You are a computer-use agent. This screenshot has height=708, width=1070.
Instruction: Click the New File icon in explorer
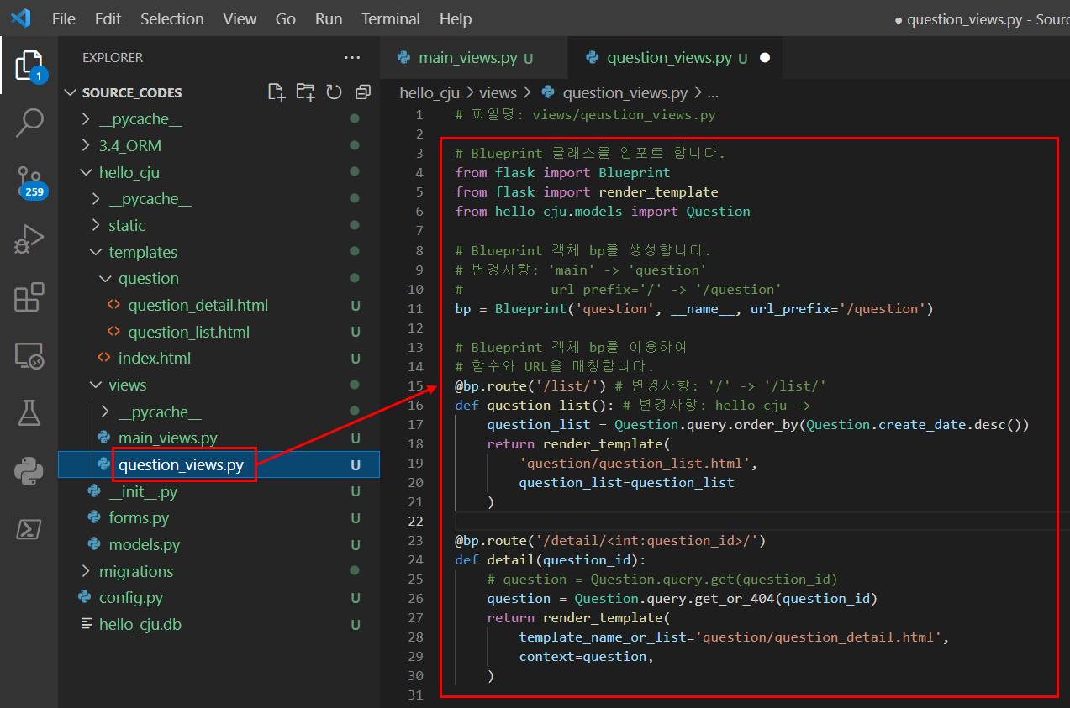pos(277,92)
